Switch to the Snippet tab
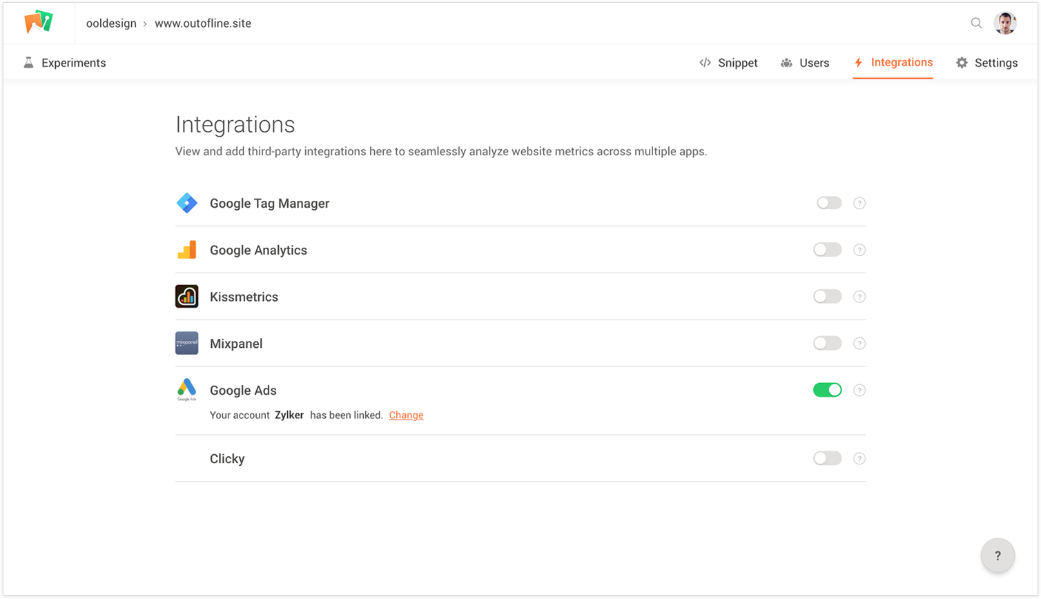This screenshot has height=599, width=1041. 728,63
